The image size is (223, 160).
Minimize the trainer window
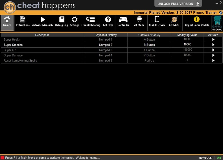click(217, 3)
